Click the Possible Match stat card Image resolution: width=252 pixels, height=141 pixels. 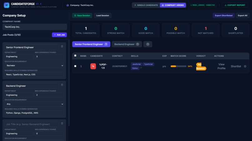[176, 30]
